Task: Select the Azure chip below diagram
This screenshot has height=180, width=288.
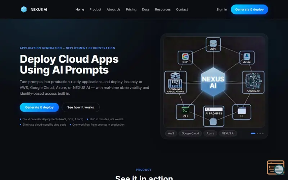Action: click(210, 133)
